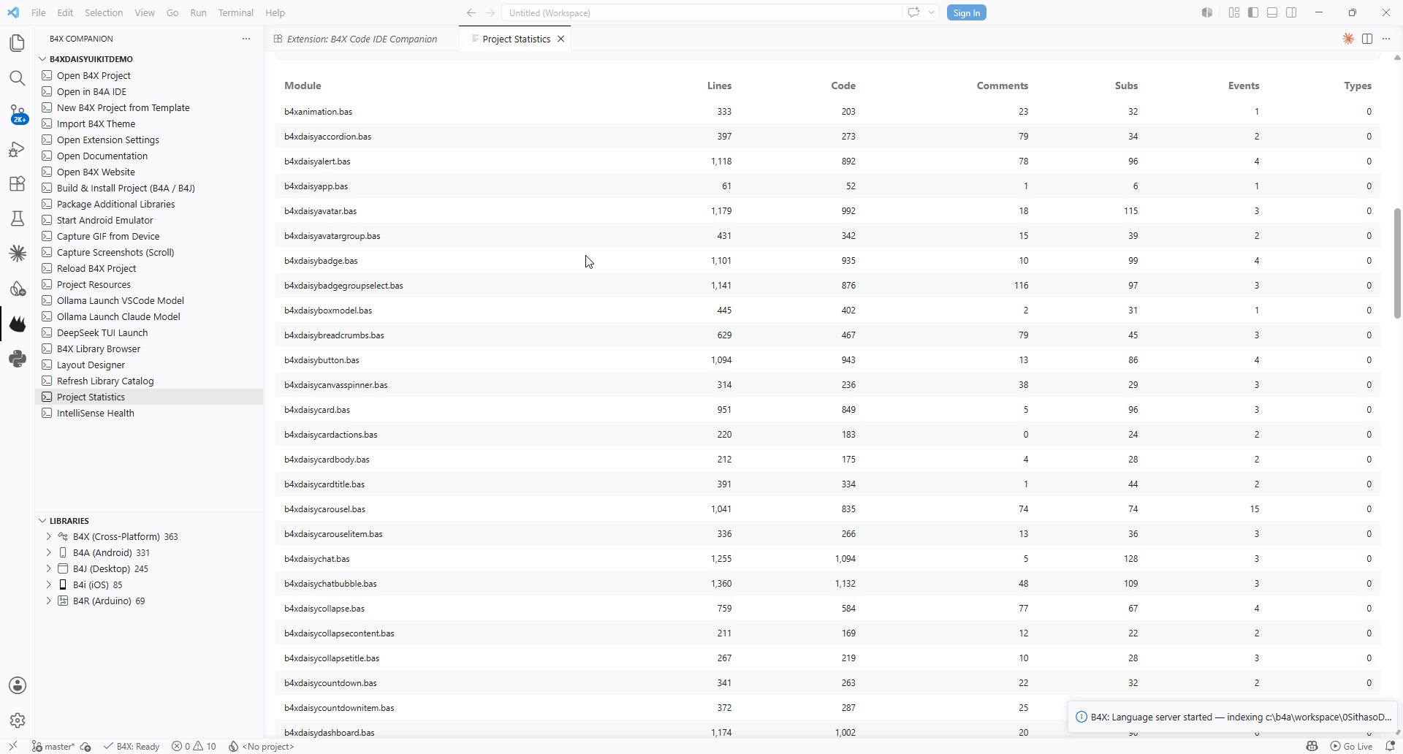Expand B4X (Cross-Platform) libraries
This screenshot has height=754, width=1403.
coord(49,536)
